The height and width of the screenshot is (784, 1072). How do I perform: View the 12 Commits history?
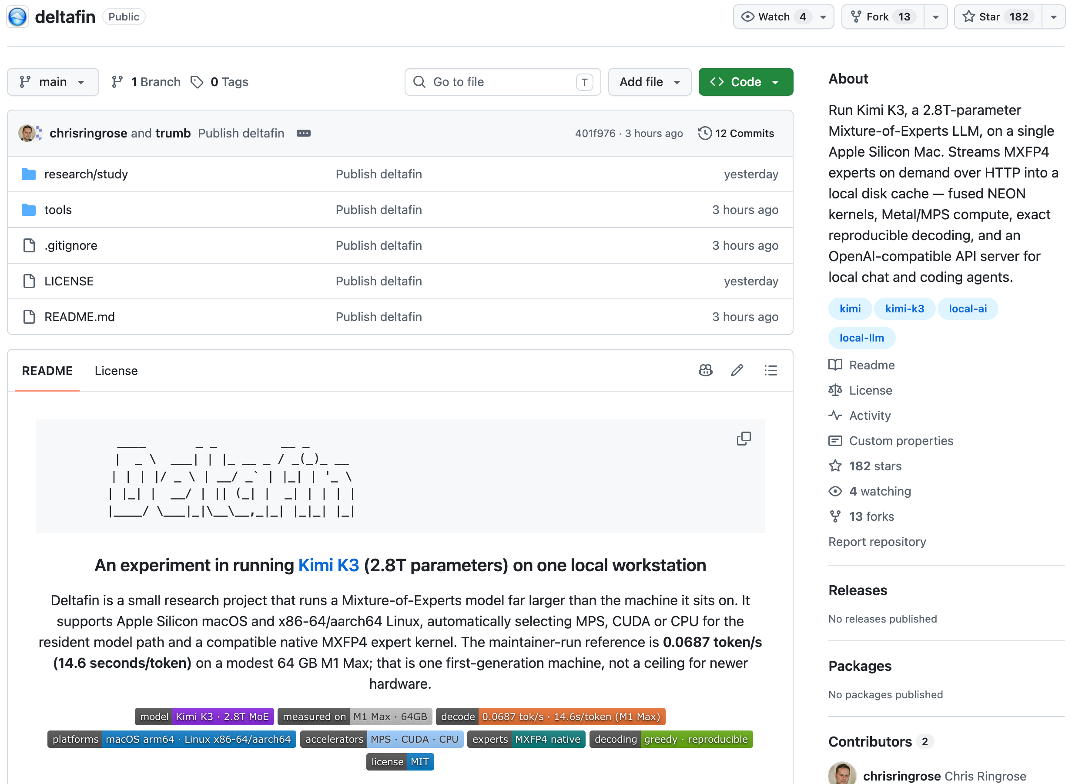pos(736,134)
